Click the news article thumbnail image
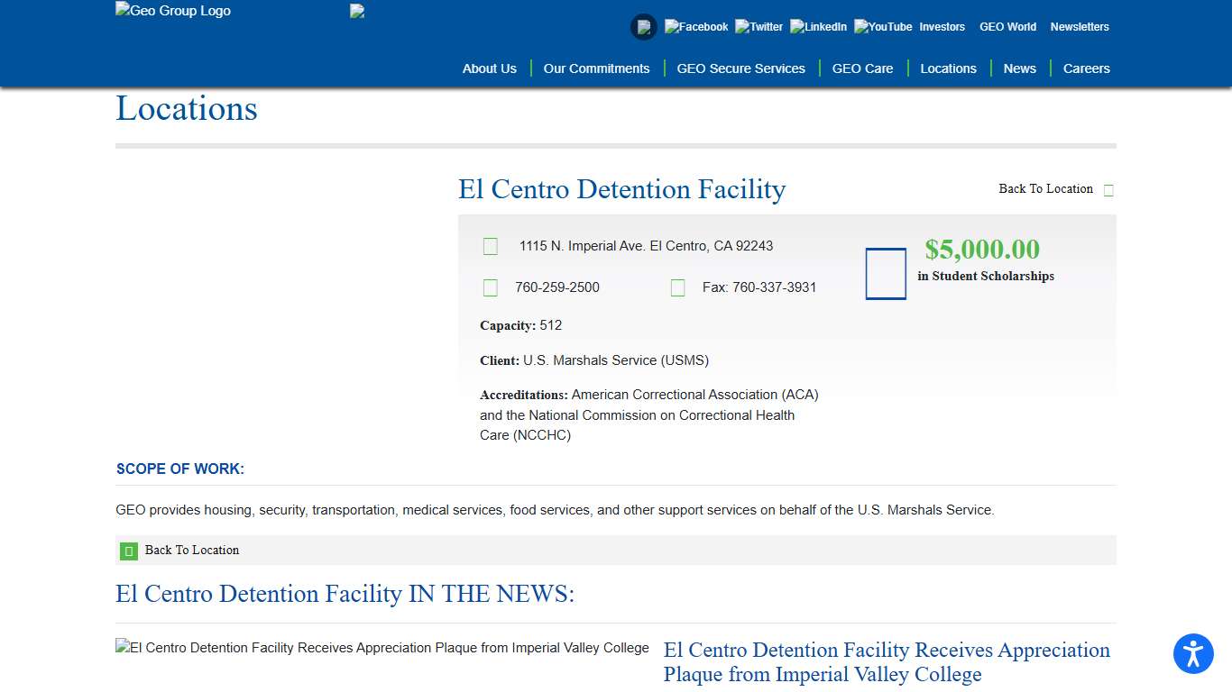 382,647
